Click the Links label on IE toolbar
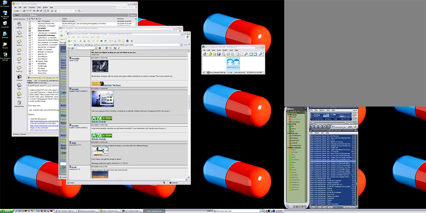 coord(186,45)
